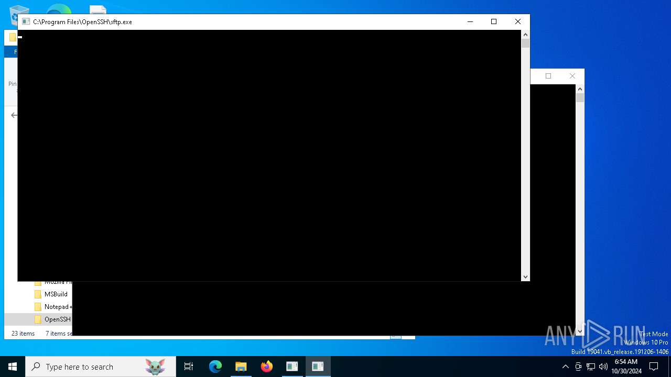This screenshot has width=671, height=377.
Task: Select the MSBuild folder in File Explorer
Action: pos(51,294)
